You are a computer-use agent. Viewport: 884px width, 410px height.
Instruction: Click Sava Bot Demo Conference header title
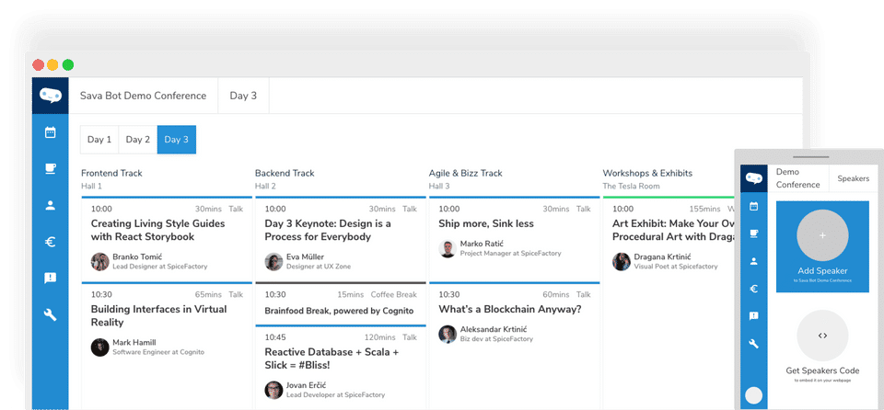142,96
